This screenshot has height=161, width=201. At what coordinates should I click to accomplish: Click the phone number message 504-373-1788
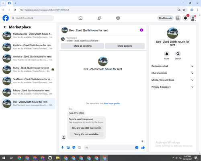[76, 114]
